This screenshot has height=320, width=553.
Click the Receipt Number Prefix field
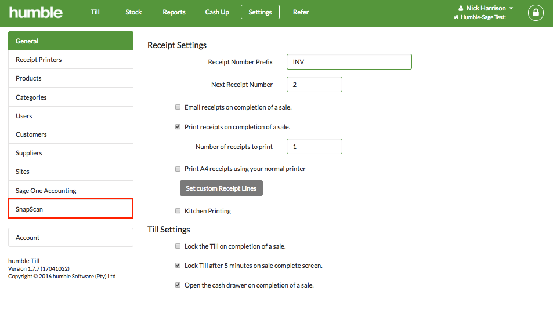[x=349, y=61]
